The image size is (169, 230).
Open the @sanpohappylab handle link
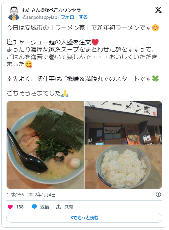point(40,17)
